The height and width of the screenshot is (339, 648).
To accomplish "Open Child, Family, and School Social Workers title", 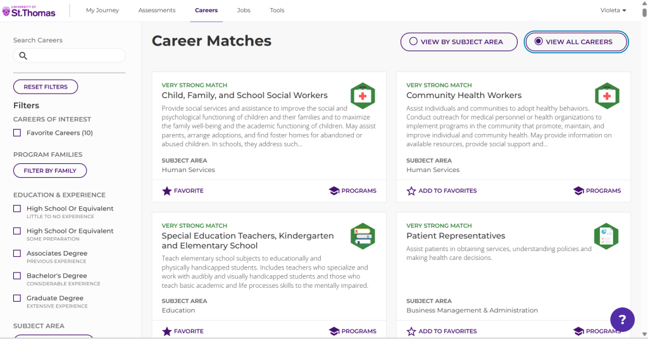I will click(244, 96).
